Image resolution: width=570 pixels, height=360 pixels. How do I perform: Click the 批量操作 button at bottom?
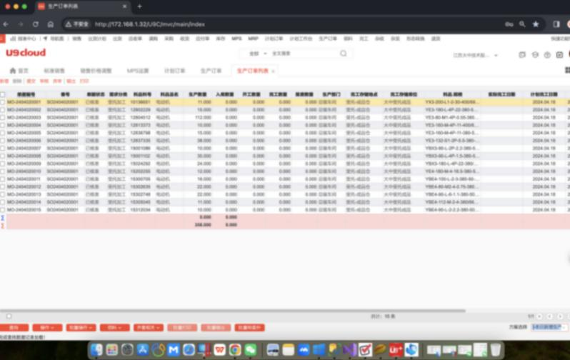79,327
